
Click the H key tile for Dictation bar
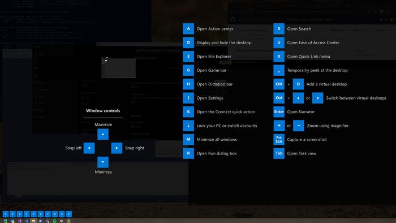[188, 84]
